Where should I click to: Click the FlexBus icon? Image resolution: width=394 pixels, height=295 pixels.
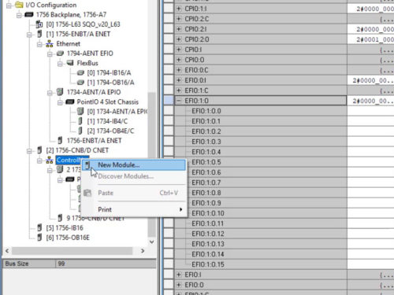(x=70, y=63)
